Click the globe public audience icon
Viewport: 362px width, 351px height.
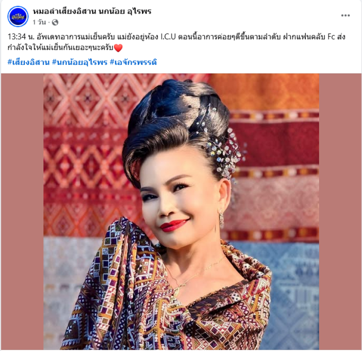pos(55,22)
